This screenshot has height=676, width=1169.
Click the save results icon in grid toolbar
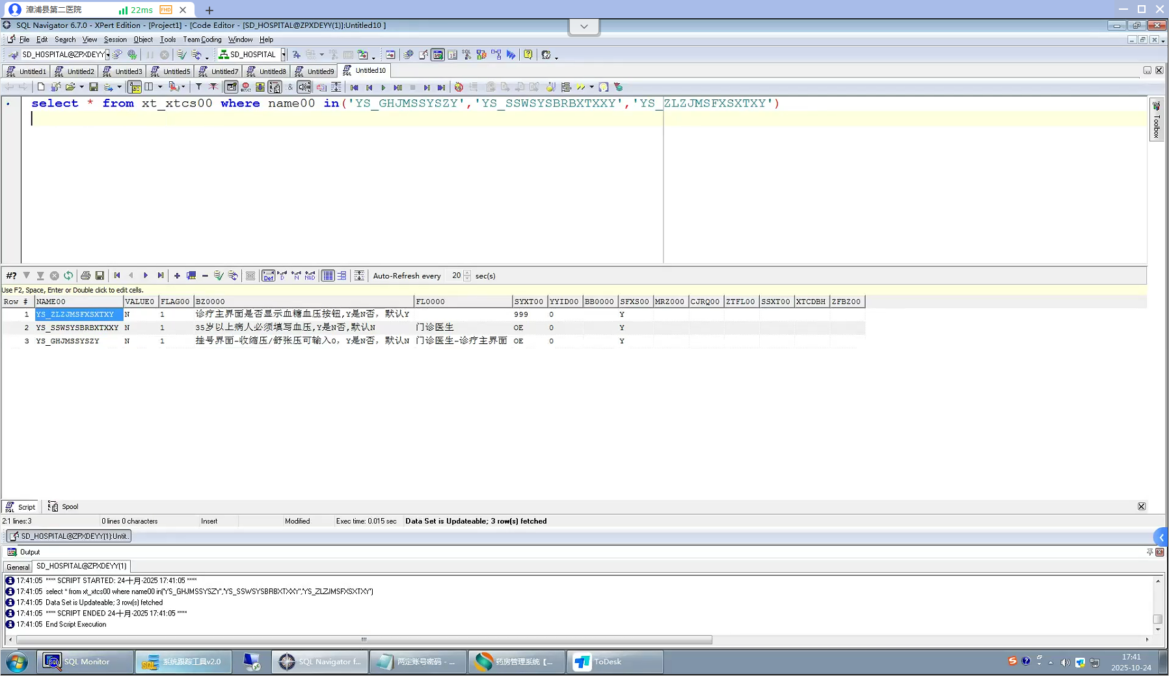pos(100,276)
